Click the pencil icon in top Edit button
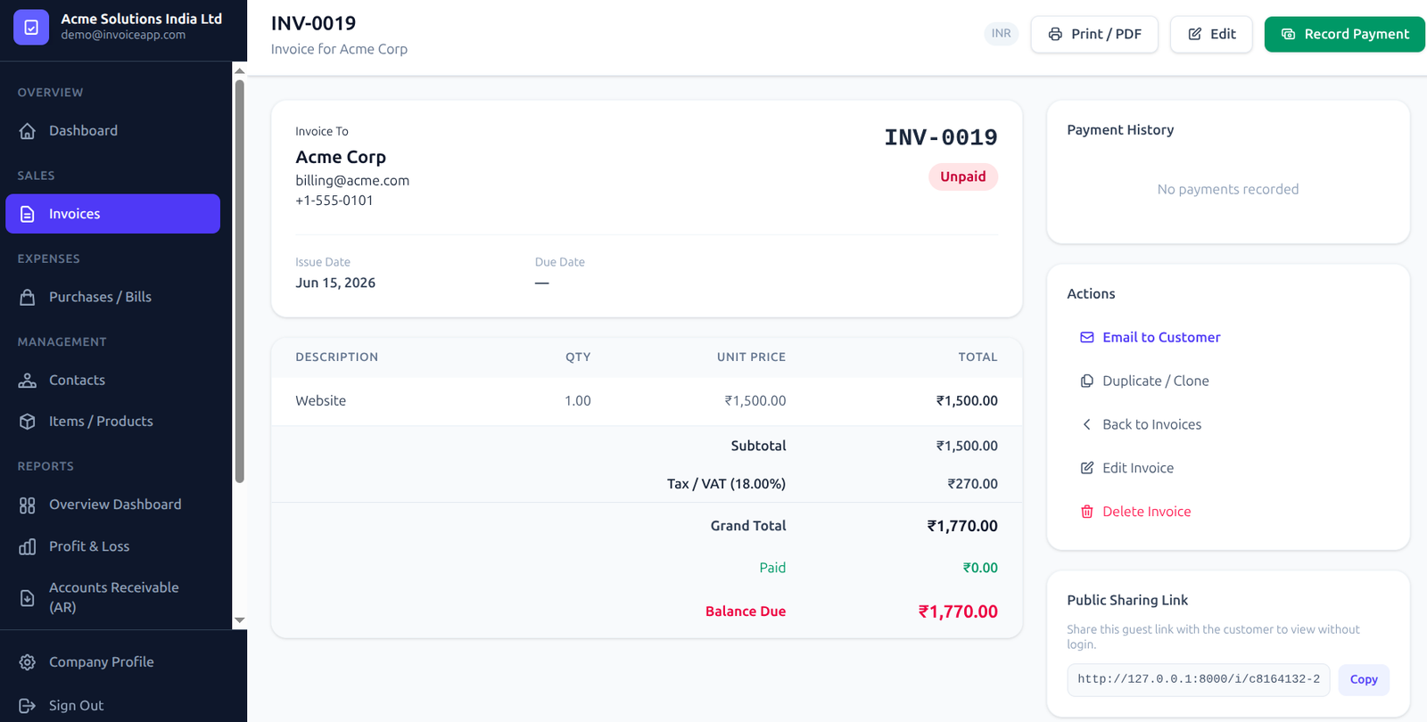1427x722 pixels. pyautogui.click(x=1195, y=34)
